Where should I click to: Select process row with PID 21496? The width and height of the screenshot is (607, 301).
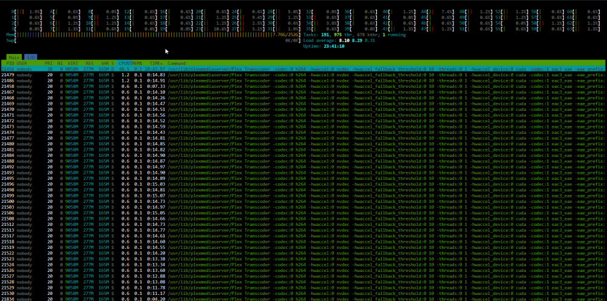[303, 184]
